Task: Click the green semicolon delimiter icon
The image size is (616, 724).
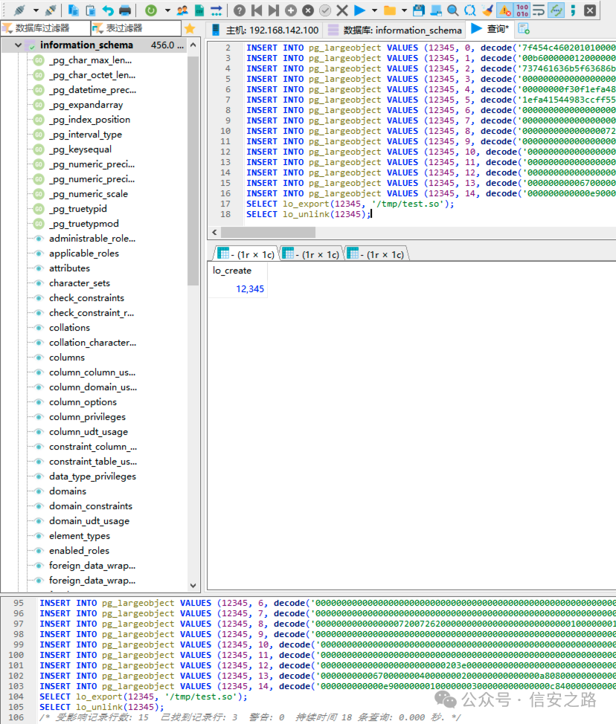Action: tap(573, 10)
